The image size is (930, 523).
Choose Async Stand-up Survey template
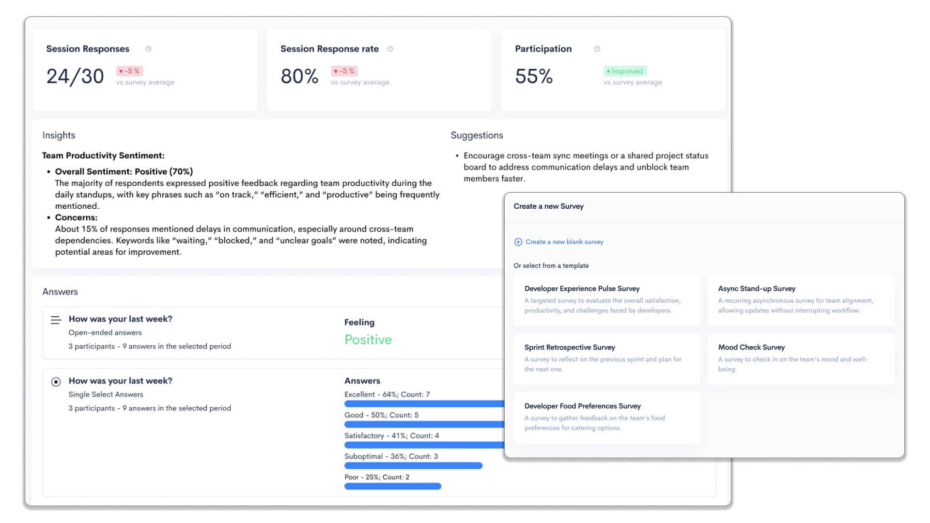pos(801,300)
